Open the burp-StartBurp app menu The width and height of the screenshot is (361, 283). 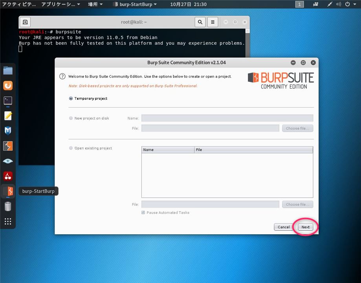136,4
